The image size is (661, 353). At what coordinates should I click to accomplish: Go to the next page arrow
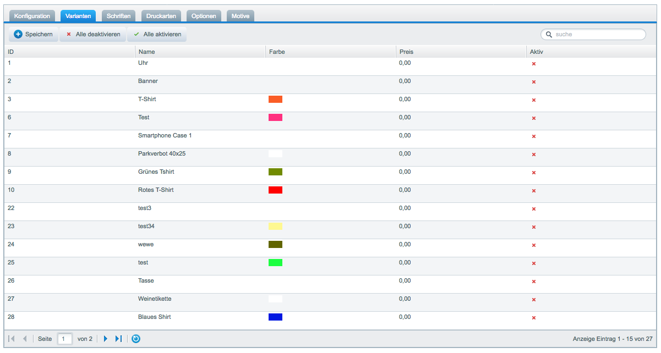point(106,339)
